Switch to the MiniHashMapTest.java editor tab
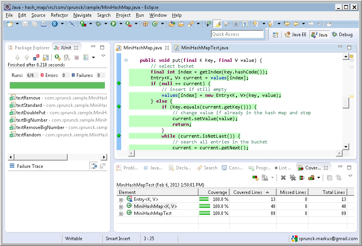 (202, 48)
